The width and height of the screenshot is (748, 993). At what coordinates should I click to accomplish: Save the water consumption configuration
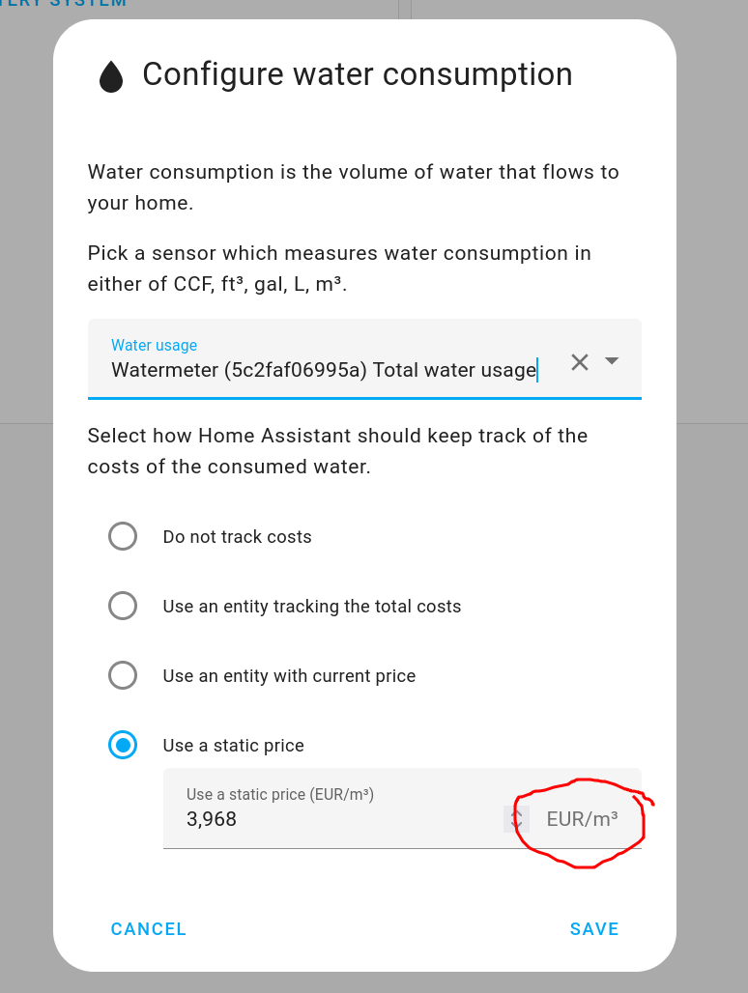(x=593, y=928)
